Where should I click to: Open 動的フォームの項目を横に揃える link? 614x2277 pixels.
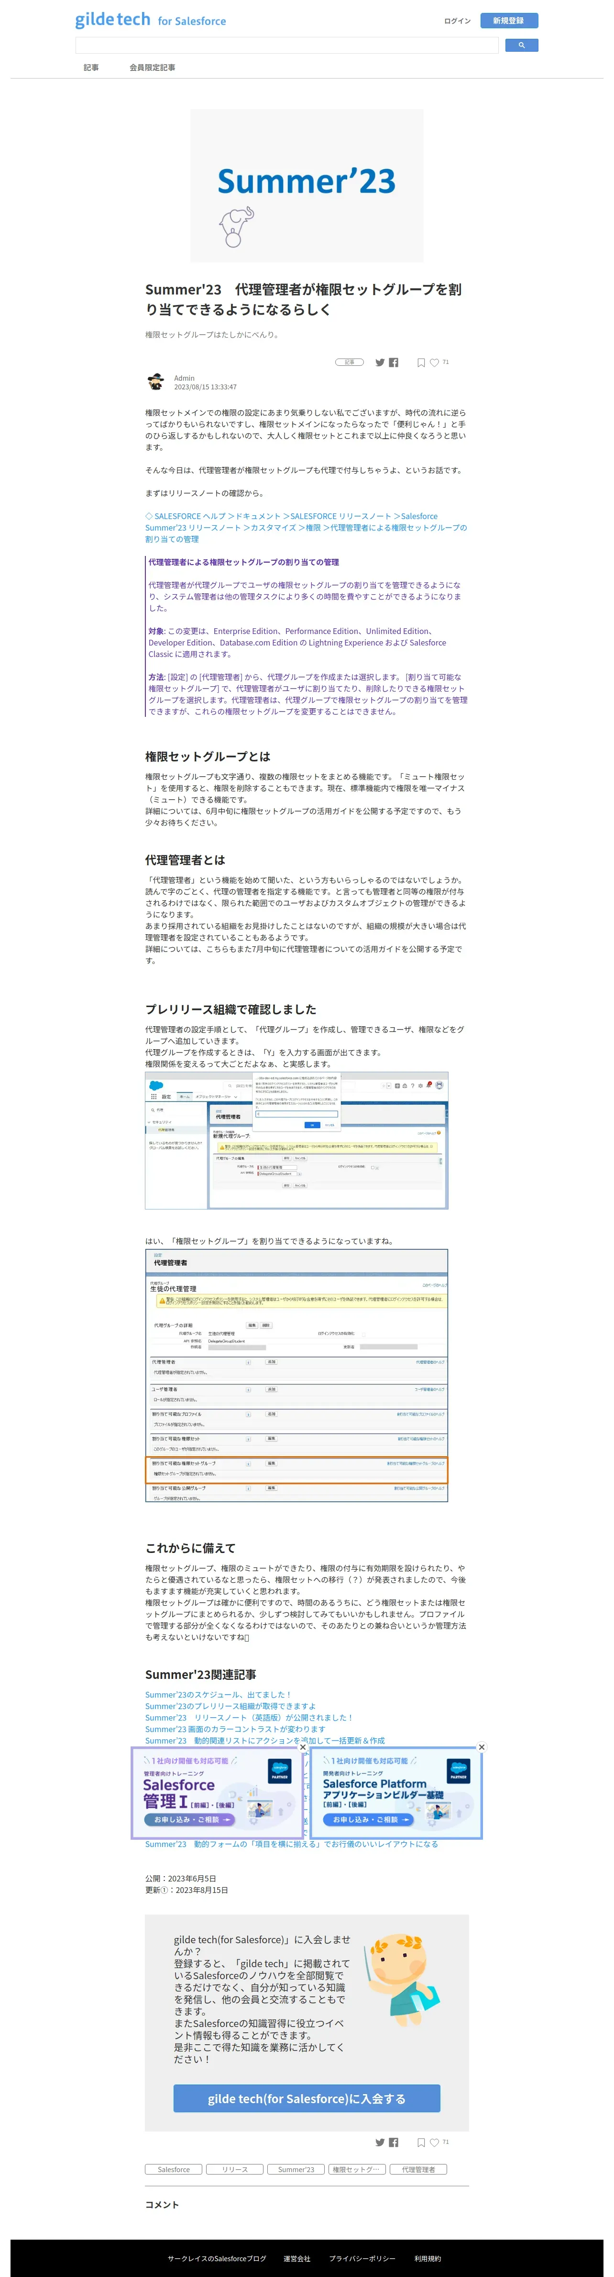coord(292,1844)
